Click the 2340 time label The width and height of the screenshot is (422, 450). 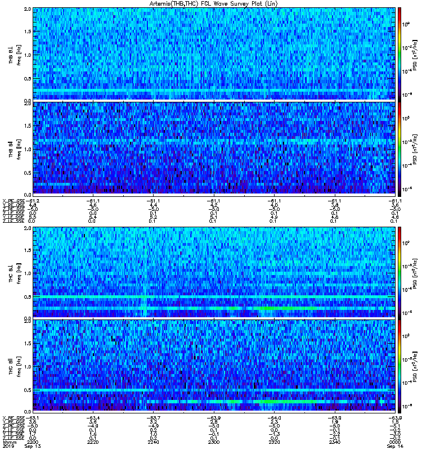coord(335,442)
